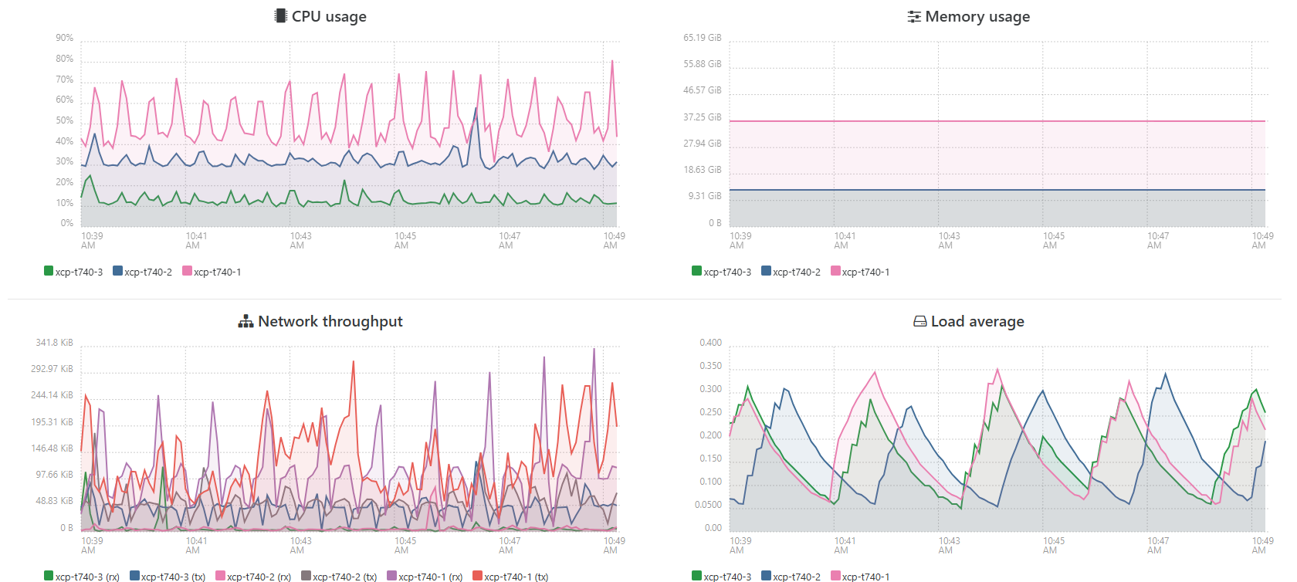Click green xcp-t740-3 swatch in CPU usage legend
Image resolution: width=1297 pixels, height=582 pixels.
tap(49, 271)
